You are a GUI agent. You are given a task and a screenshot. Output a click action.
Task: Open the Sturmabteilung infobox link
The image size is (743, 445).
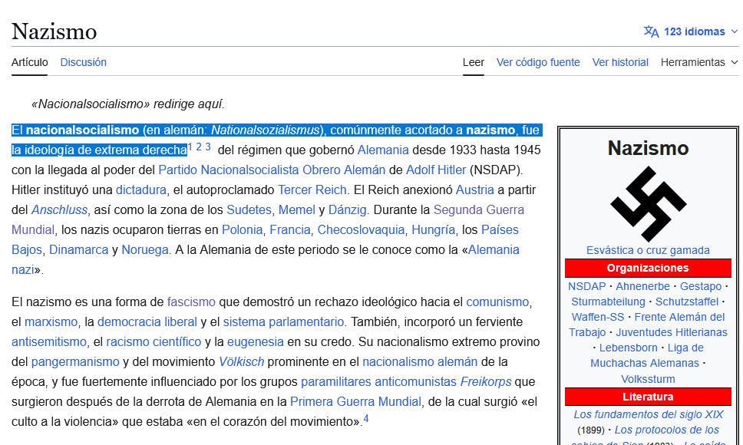608,302
